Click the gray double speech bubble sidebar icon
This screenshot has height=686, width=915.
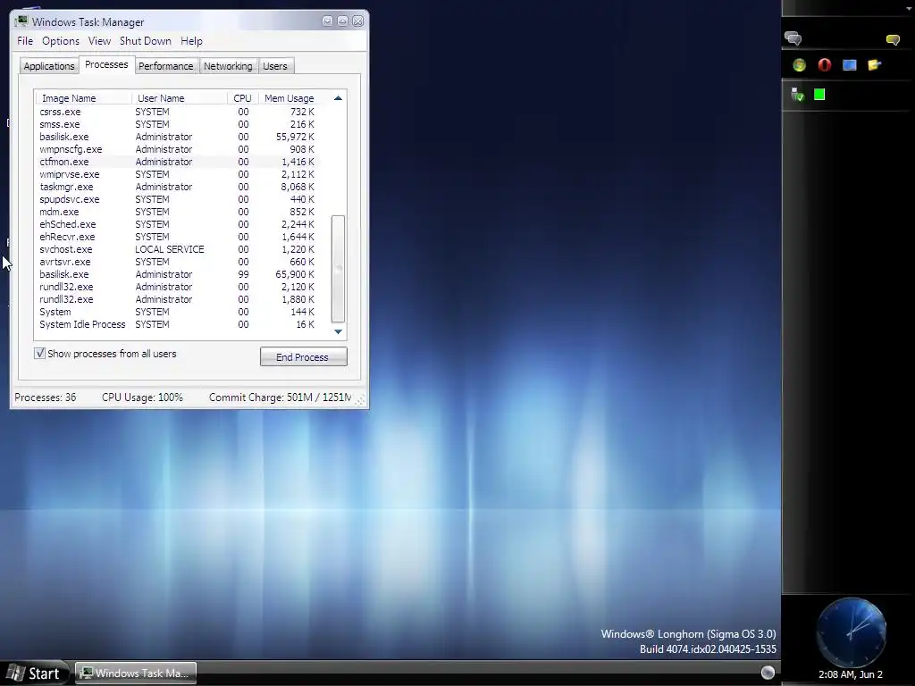point(793,38)
